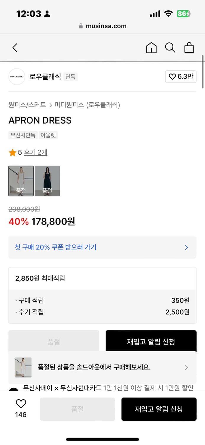Tap the heart icon above the 146 count
Screen dimensions: 205x445
tap(20, 404)
